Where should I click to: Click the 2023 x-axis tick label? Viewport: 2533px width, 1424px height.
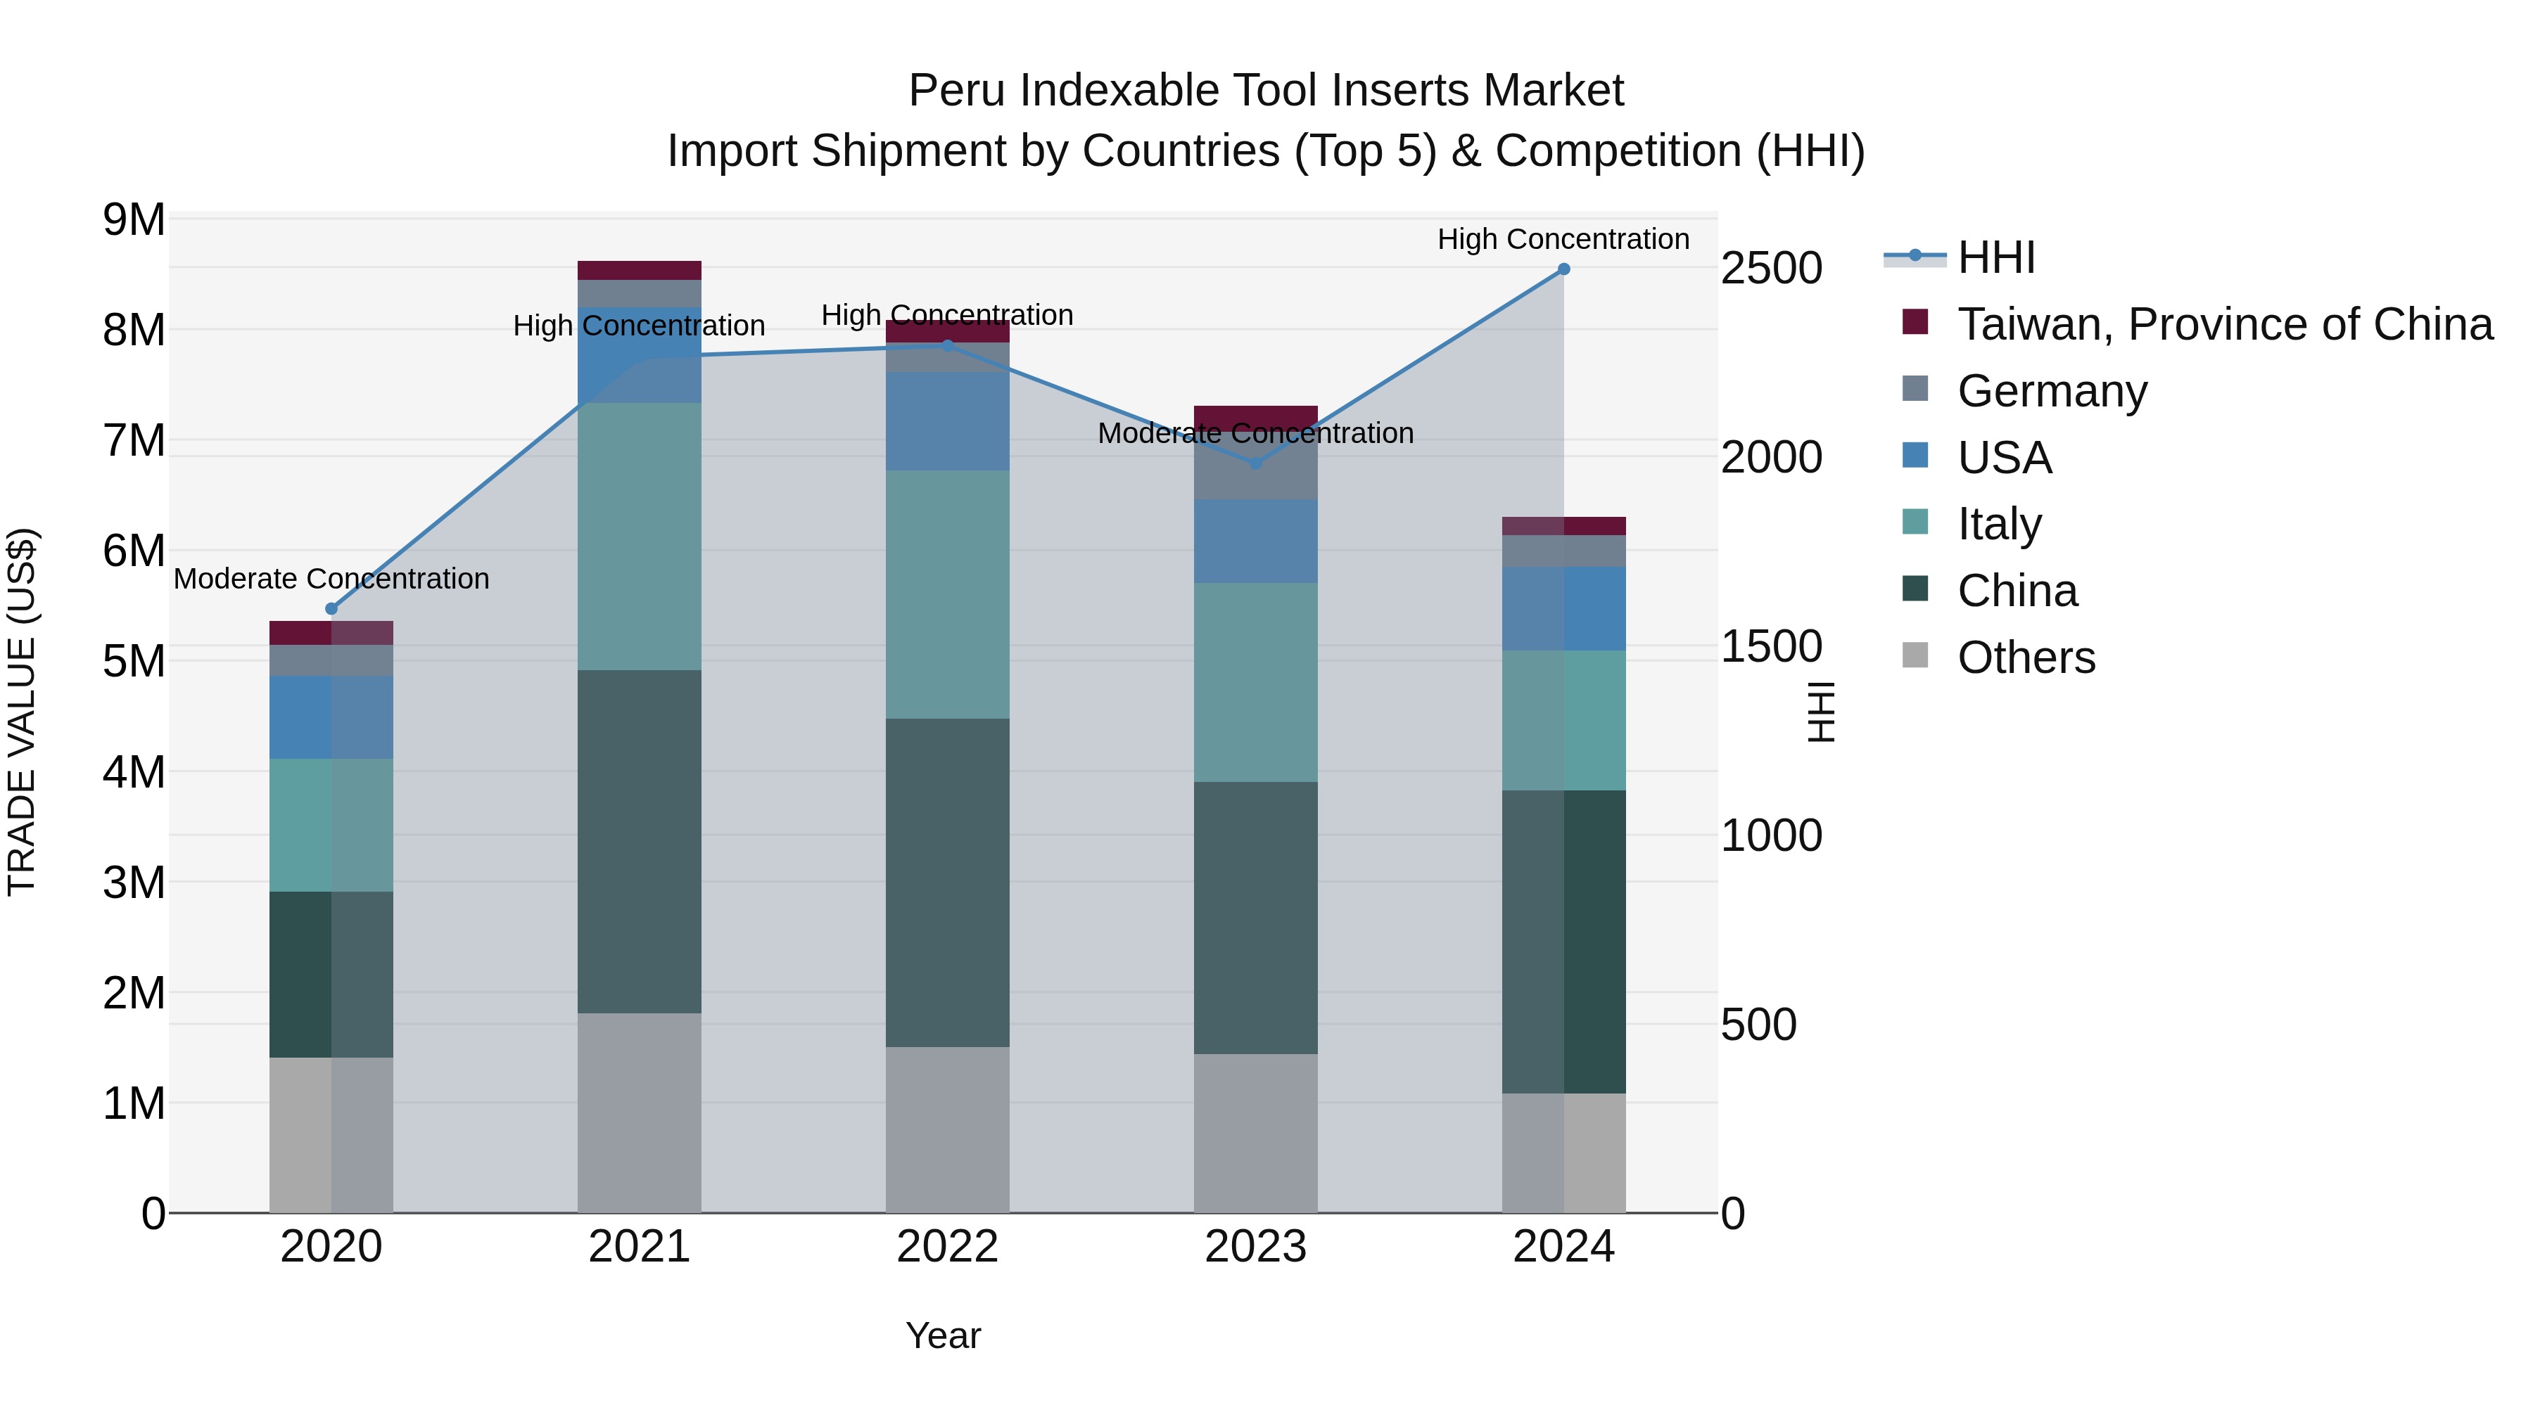(x=1256, y=1247)
